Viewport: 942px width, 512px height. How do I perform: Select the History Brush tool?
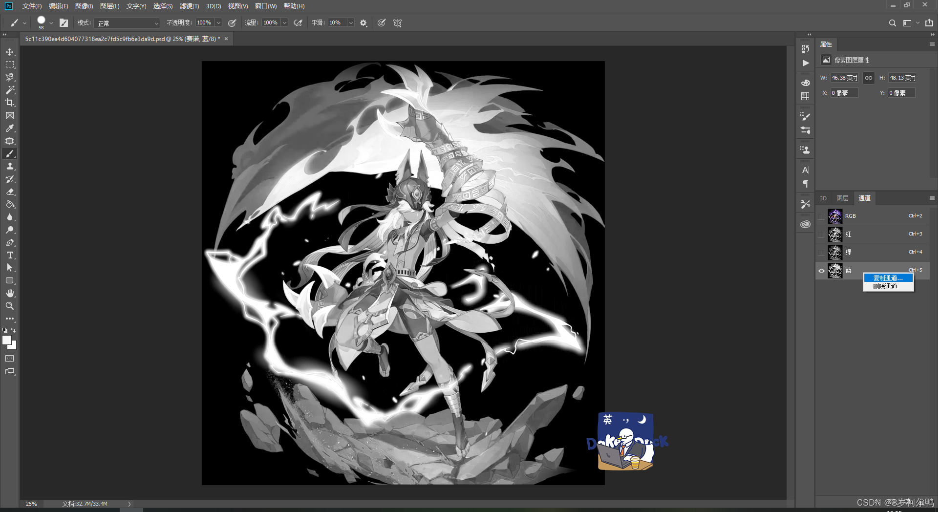click(10, 179)
